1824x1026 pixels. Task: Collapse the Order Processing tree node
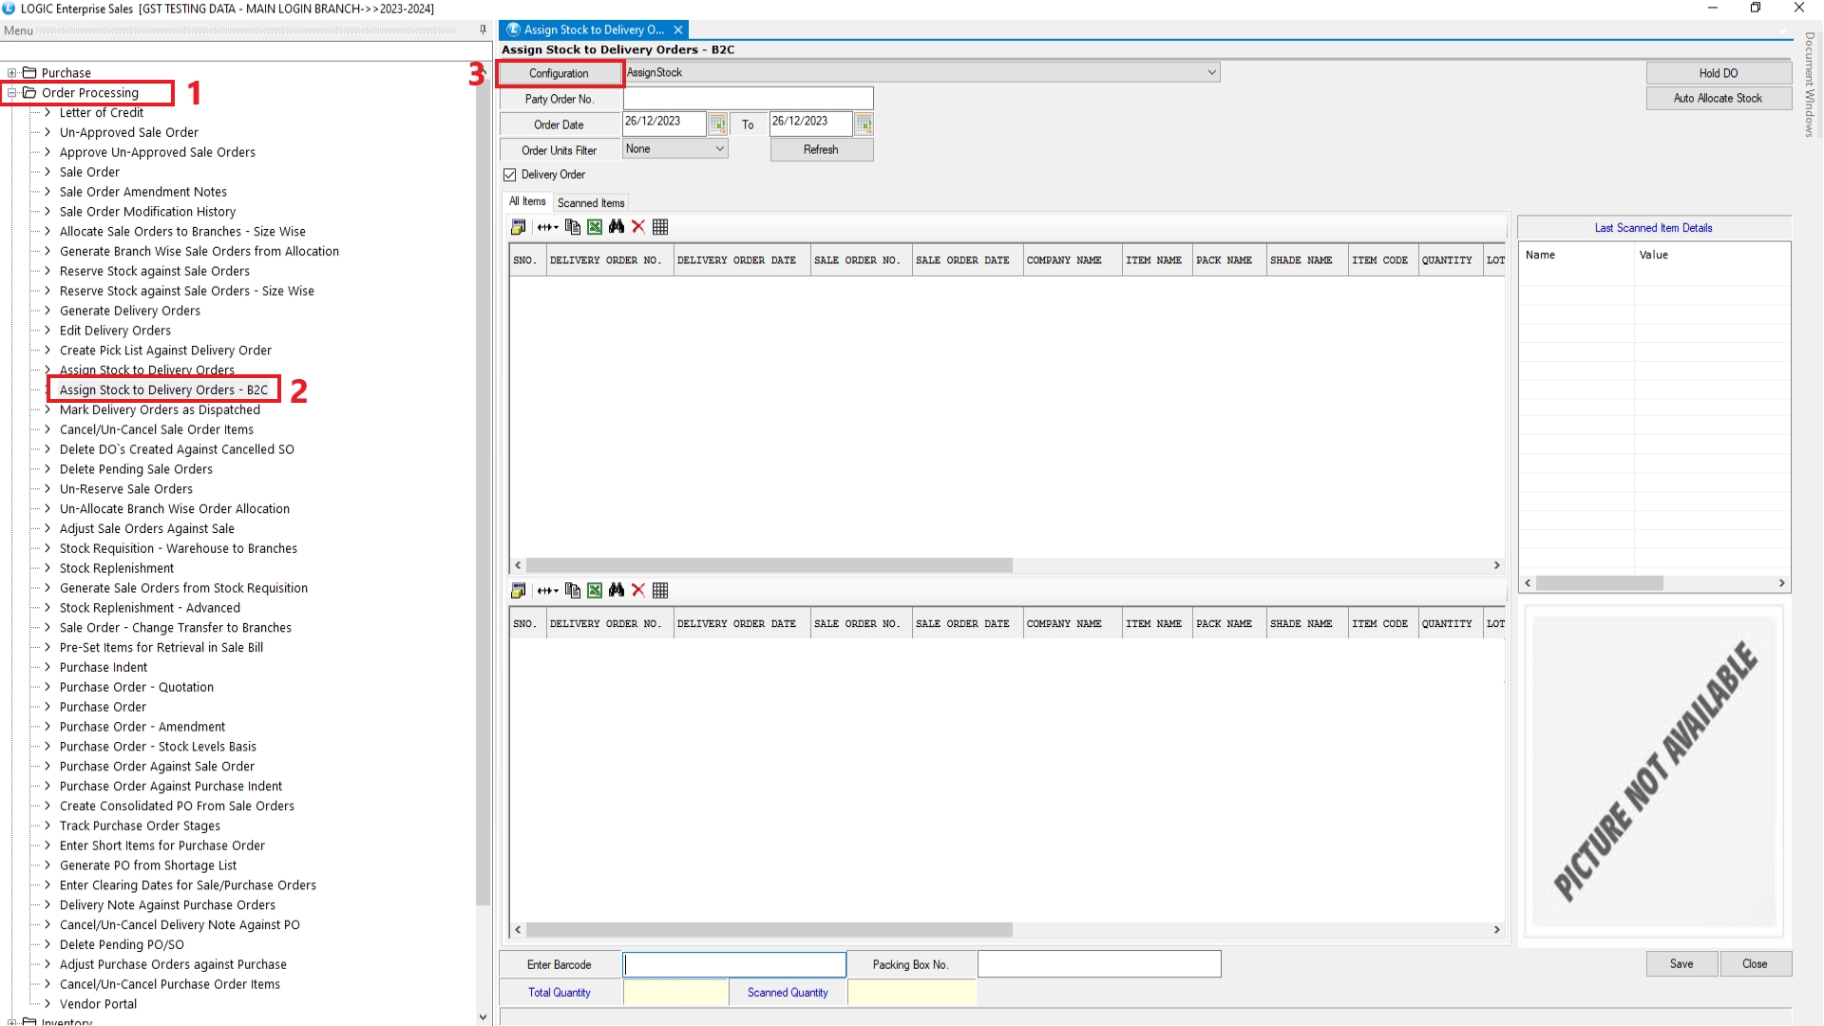[x=12, y=93]
